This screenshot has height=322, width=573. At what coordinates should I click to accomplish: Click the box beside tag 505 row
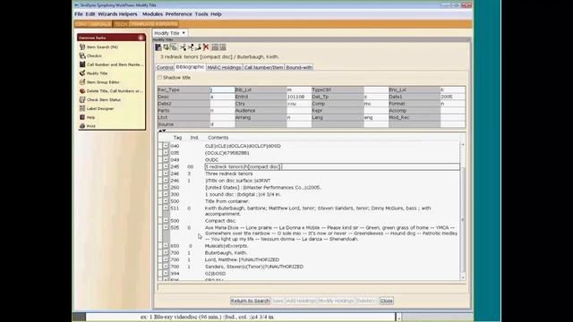point(166,227)
